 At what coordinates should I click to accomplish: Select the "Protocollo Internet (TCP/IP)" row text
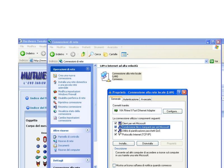(x=136, y=134)
